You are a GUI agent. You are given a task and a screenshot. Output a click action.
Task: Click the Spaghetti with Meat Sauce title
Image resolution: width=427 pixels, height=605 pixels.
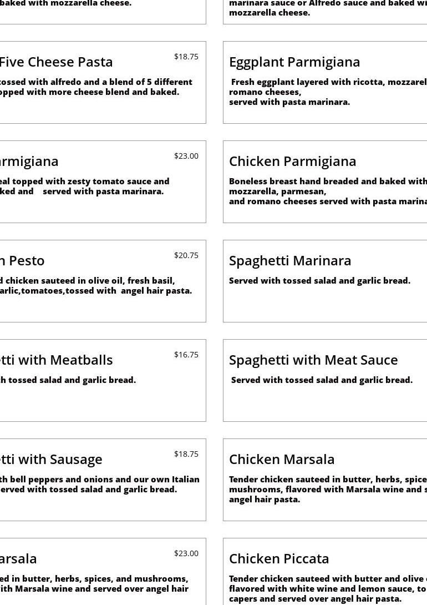pos(313,360)
